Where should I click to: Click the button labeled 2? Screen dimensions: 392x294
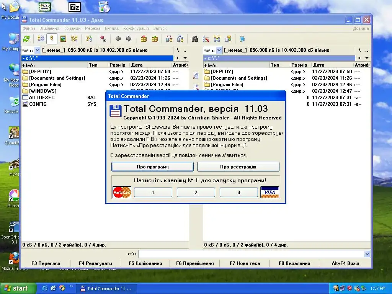click(x=196, y=192)
